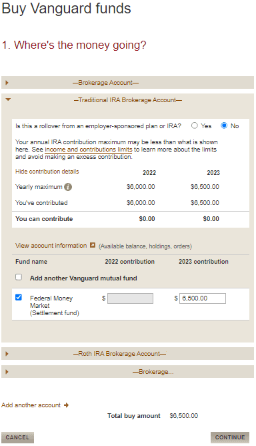Screen dimensions: 256x446
Task: Click the Cancel button
Action: pos(17,437)
